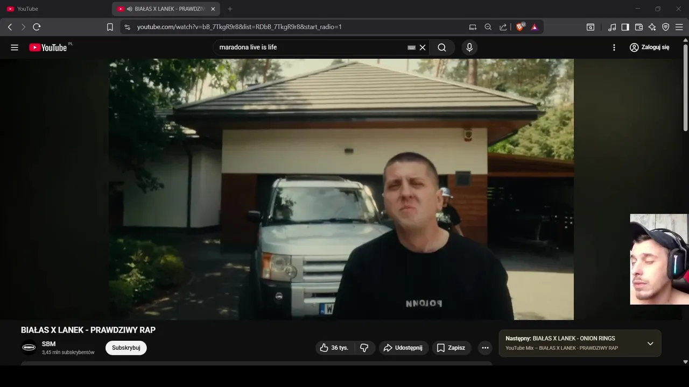689x387 pixels.
Task: Close the BIAŁAS X LANEK tab
Action: click(x=213, y=9)
